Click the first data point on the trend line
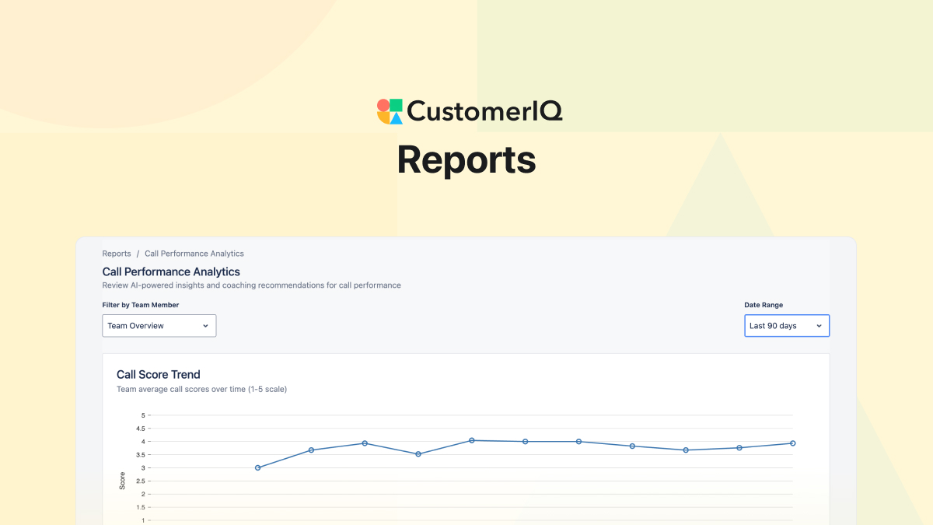 pos(257,467)
